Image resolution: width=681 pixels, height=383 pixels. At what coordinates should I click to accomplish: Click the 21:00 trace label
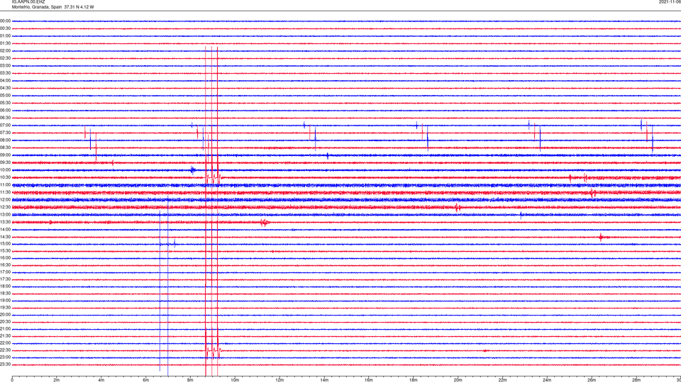(x=5, y=329)
